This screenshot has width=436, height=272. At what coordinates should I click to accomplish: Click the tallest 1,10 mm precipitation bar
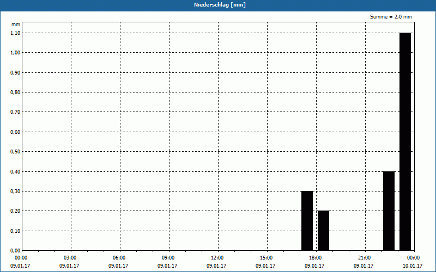click(405, 141)
